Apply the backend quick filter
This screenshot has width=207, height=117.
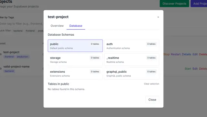click(18, 31)
